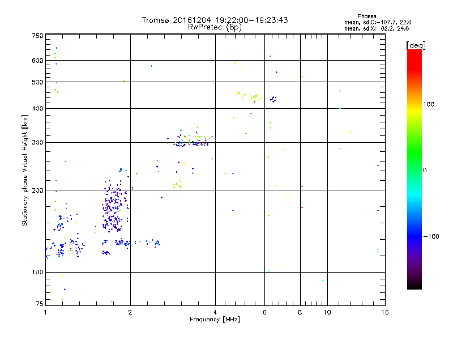This screenshot has height=340, width=453.
Task: Click the height axis tick '600'
Action: (37, 61)
